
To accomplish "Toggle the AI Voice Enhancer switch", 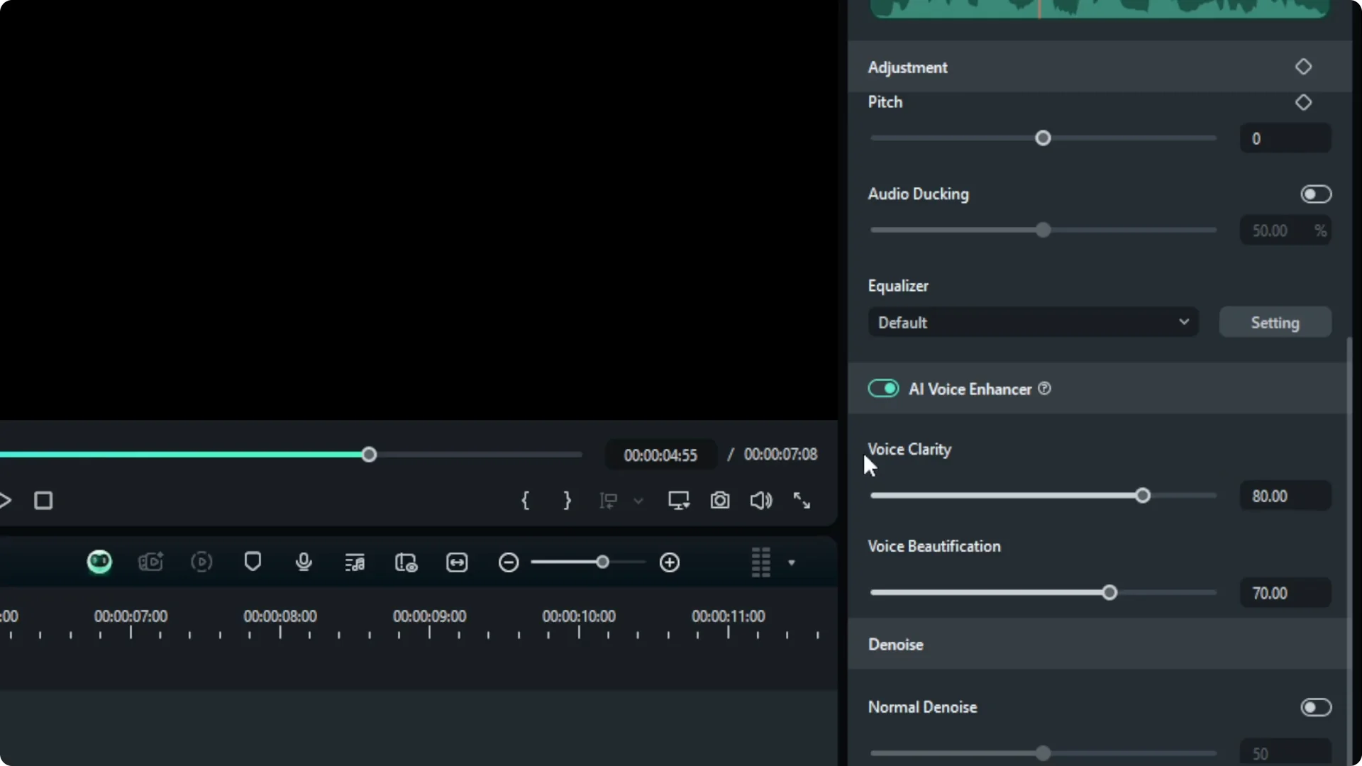I will coord(882,389).
